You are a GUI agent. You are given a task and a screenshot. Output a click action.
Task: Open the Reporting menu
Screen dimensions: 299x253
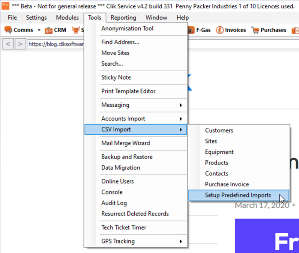123,18
